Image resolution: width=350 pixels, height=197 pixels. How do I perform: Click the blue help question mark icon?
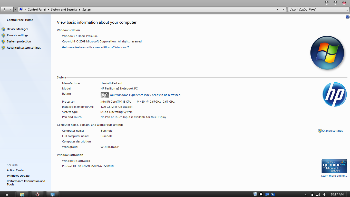[x=347, y=17]
